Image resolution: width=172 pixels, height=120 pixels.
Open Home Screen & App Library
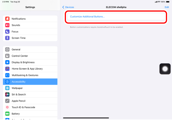[x=30, y=69]
